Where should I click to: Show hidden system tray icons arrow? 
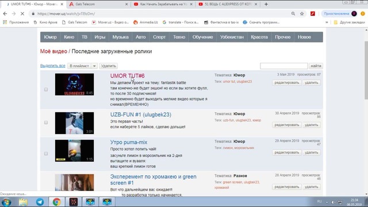[x=327, y=202]
